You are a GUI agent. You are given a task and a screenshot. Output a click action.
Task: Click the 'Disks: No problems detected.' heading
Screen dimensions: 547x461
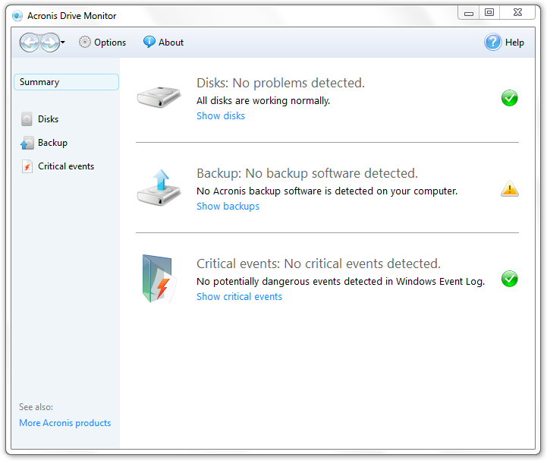coord(281,83)
